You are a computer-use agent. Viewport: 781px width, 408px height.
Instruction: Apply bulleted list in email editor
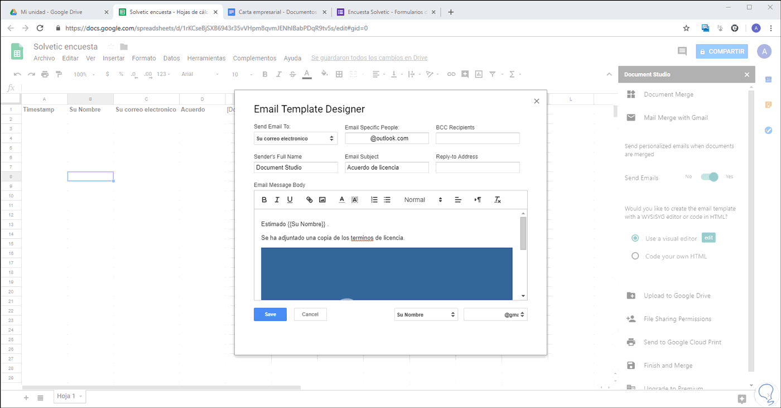387,200
